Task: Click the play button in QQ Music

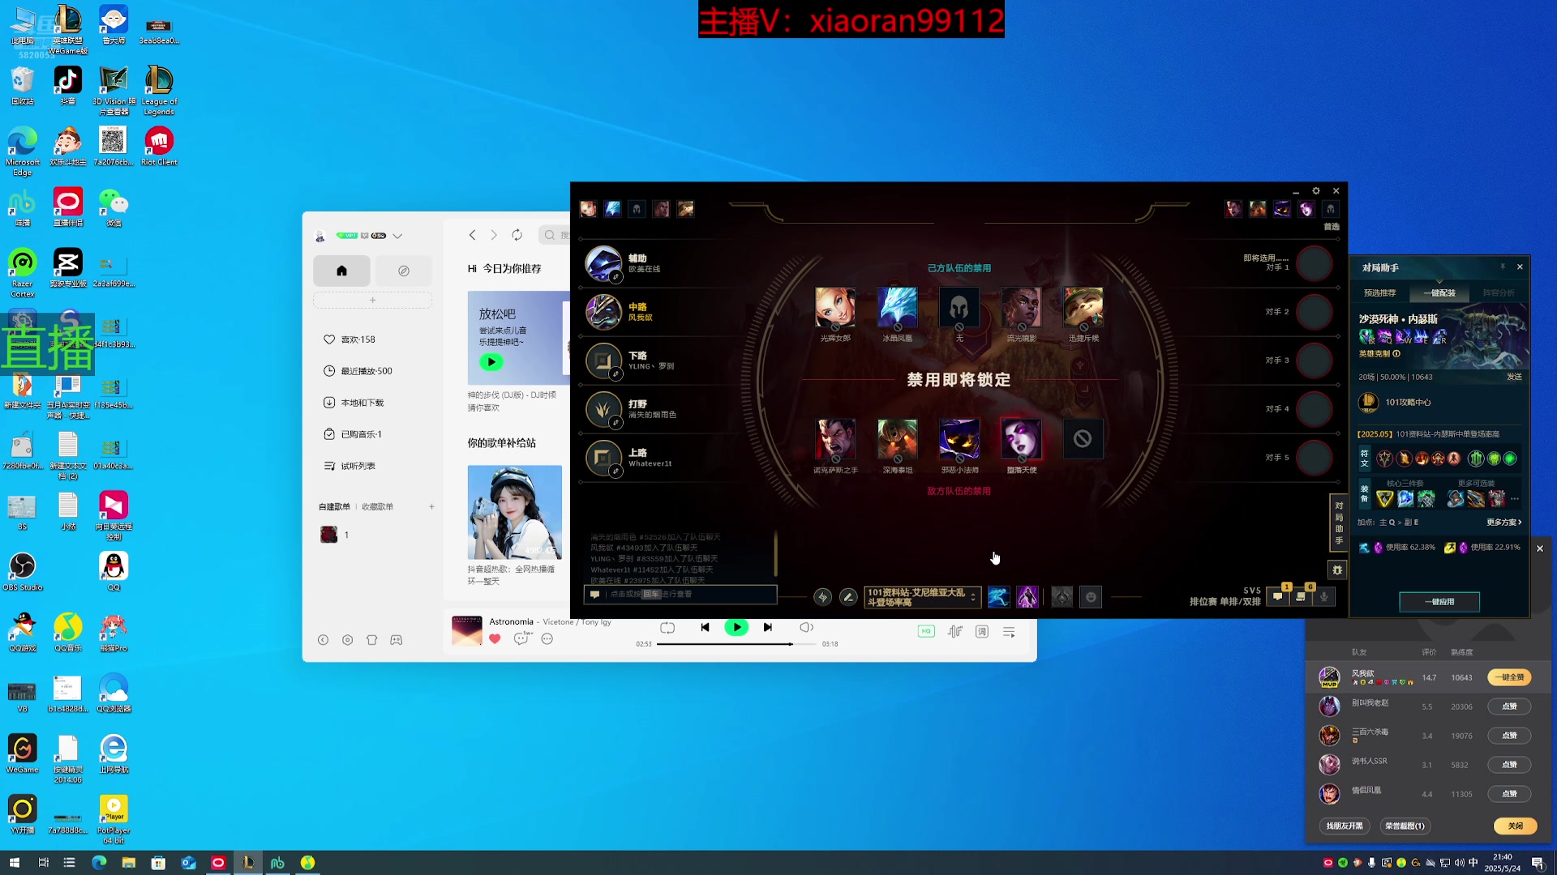Action: pyautogui.click(x=736, y=627)
